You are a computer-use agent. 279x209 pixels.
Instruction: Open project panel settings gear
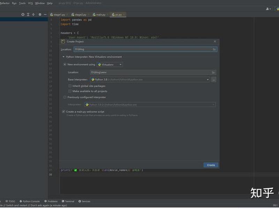40,15
